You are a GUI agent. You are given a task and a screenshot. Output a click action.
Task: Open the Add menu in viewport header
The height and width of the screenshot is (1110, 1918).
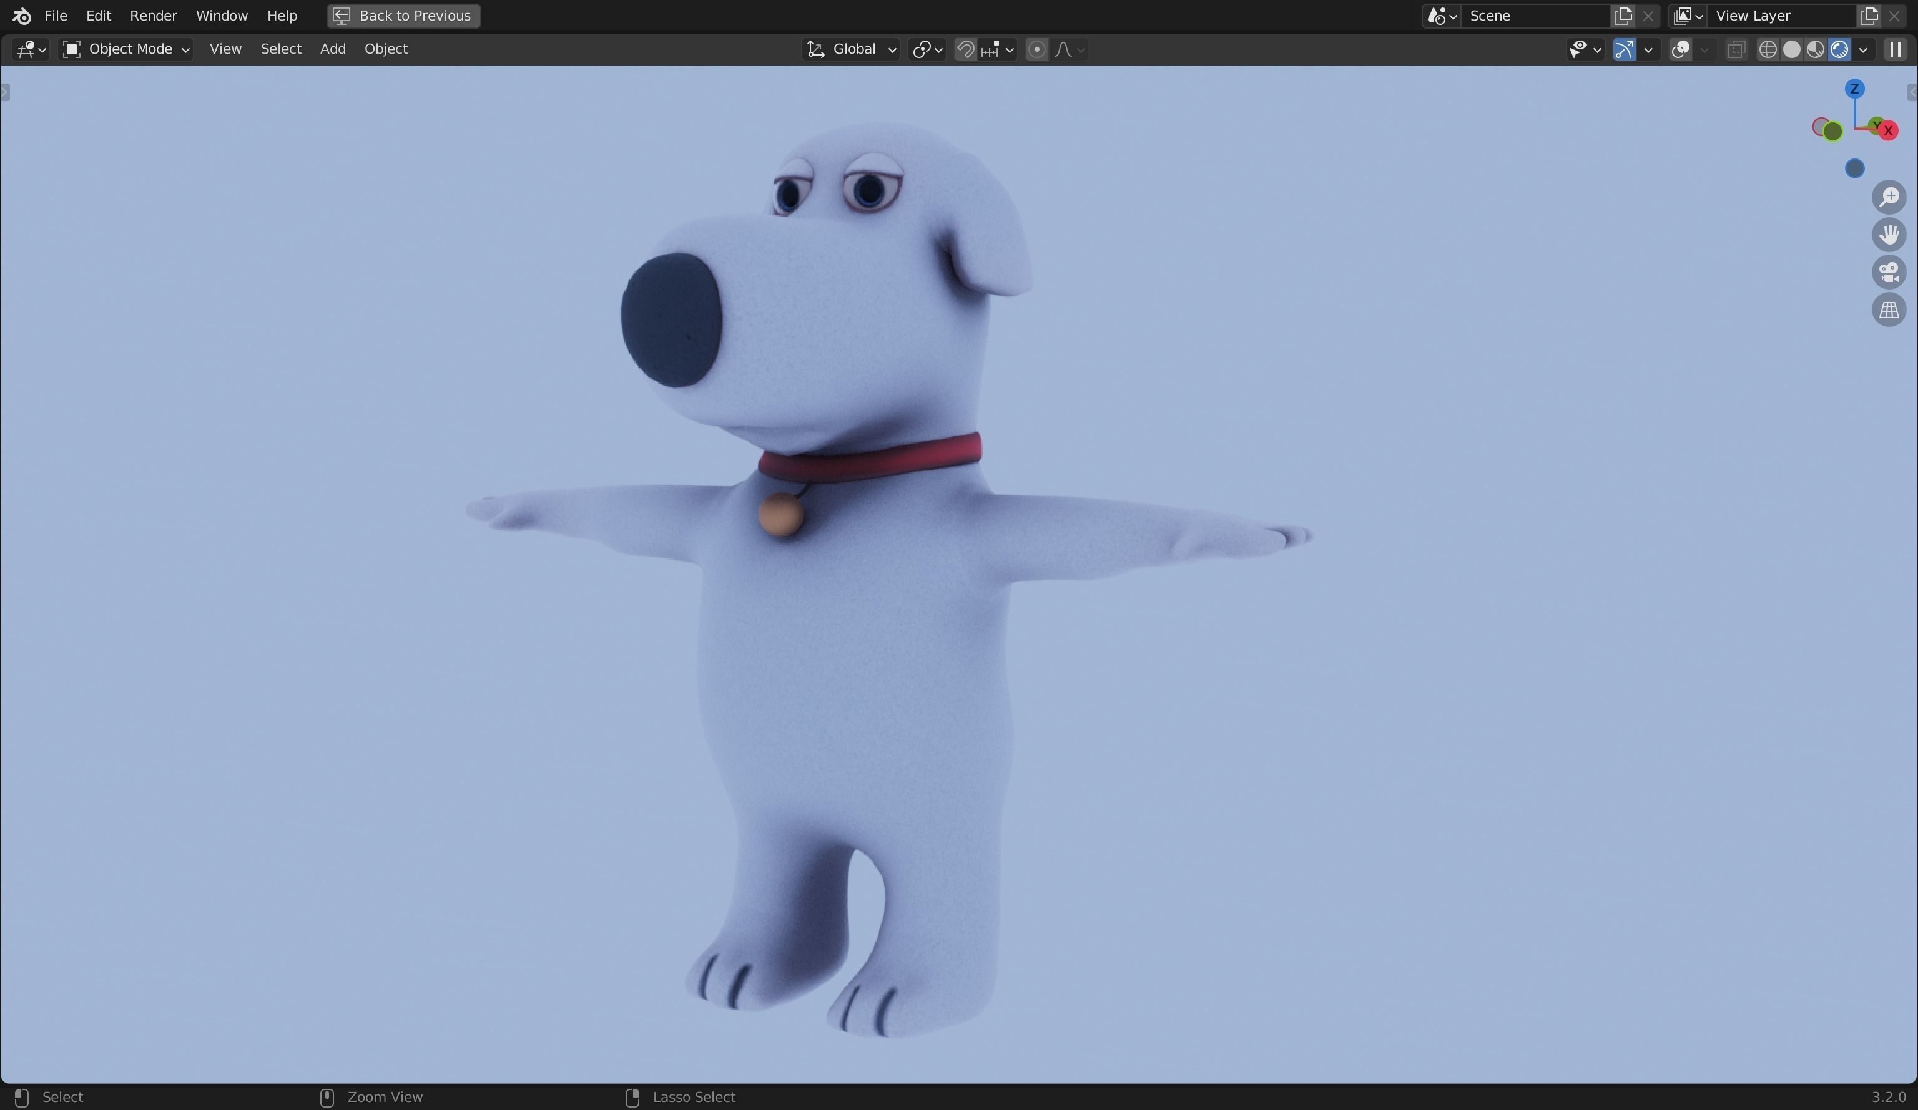pyautogui.click(x=333, y=49)
